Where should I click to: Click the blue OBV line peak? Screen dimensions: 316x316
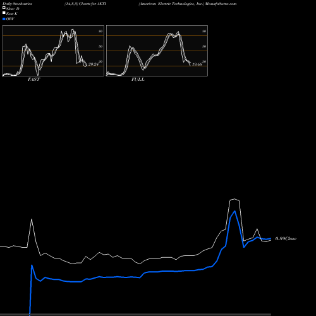click(234, 211)
